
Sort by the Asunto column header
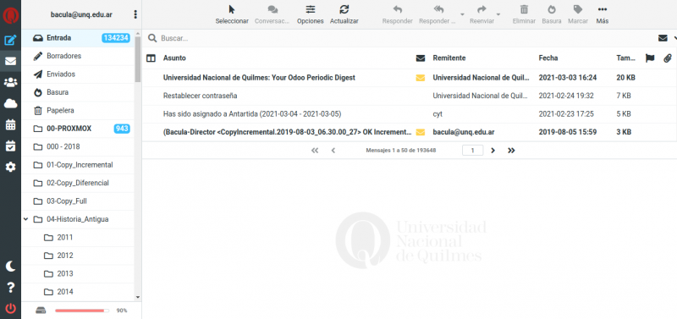[x=174, y=58]
